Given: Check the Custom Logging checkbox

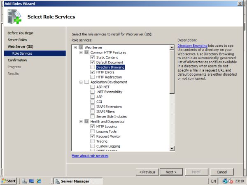Looking at the screenshot, I should coord(93,146).
